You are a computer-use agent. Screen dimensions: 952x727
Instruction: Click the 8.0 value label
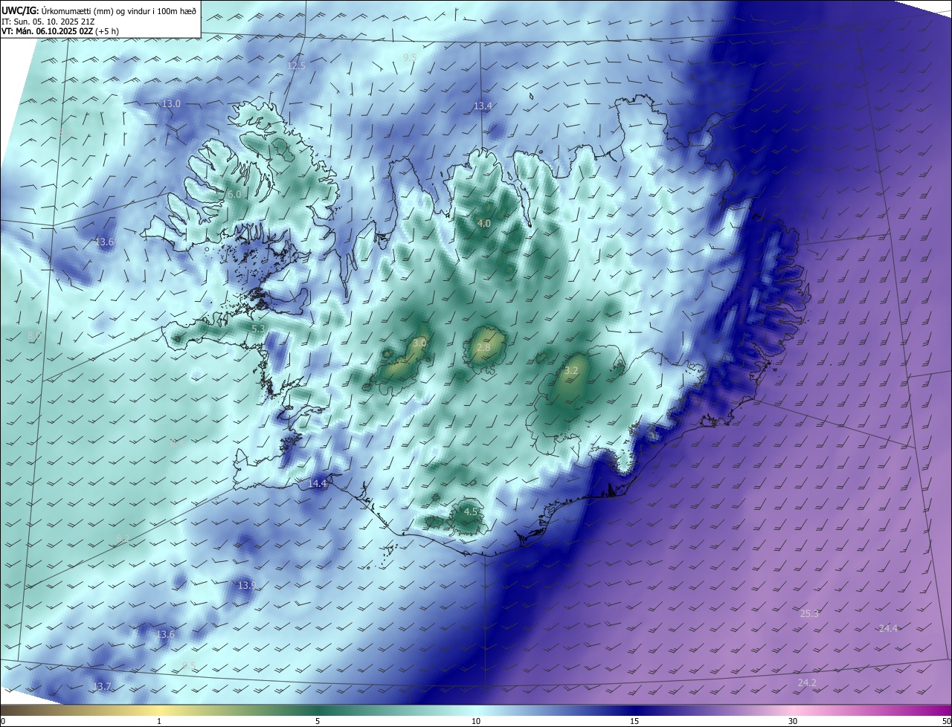34,337
